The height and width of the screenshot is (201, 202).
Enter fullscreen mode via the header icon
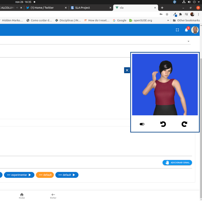pyautogui.click(x=177, y=30)
